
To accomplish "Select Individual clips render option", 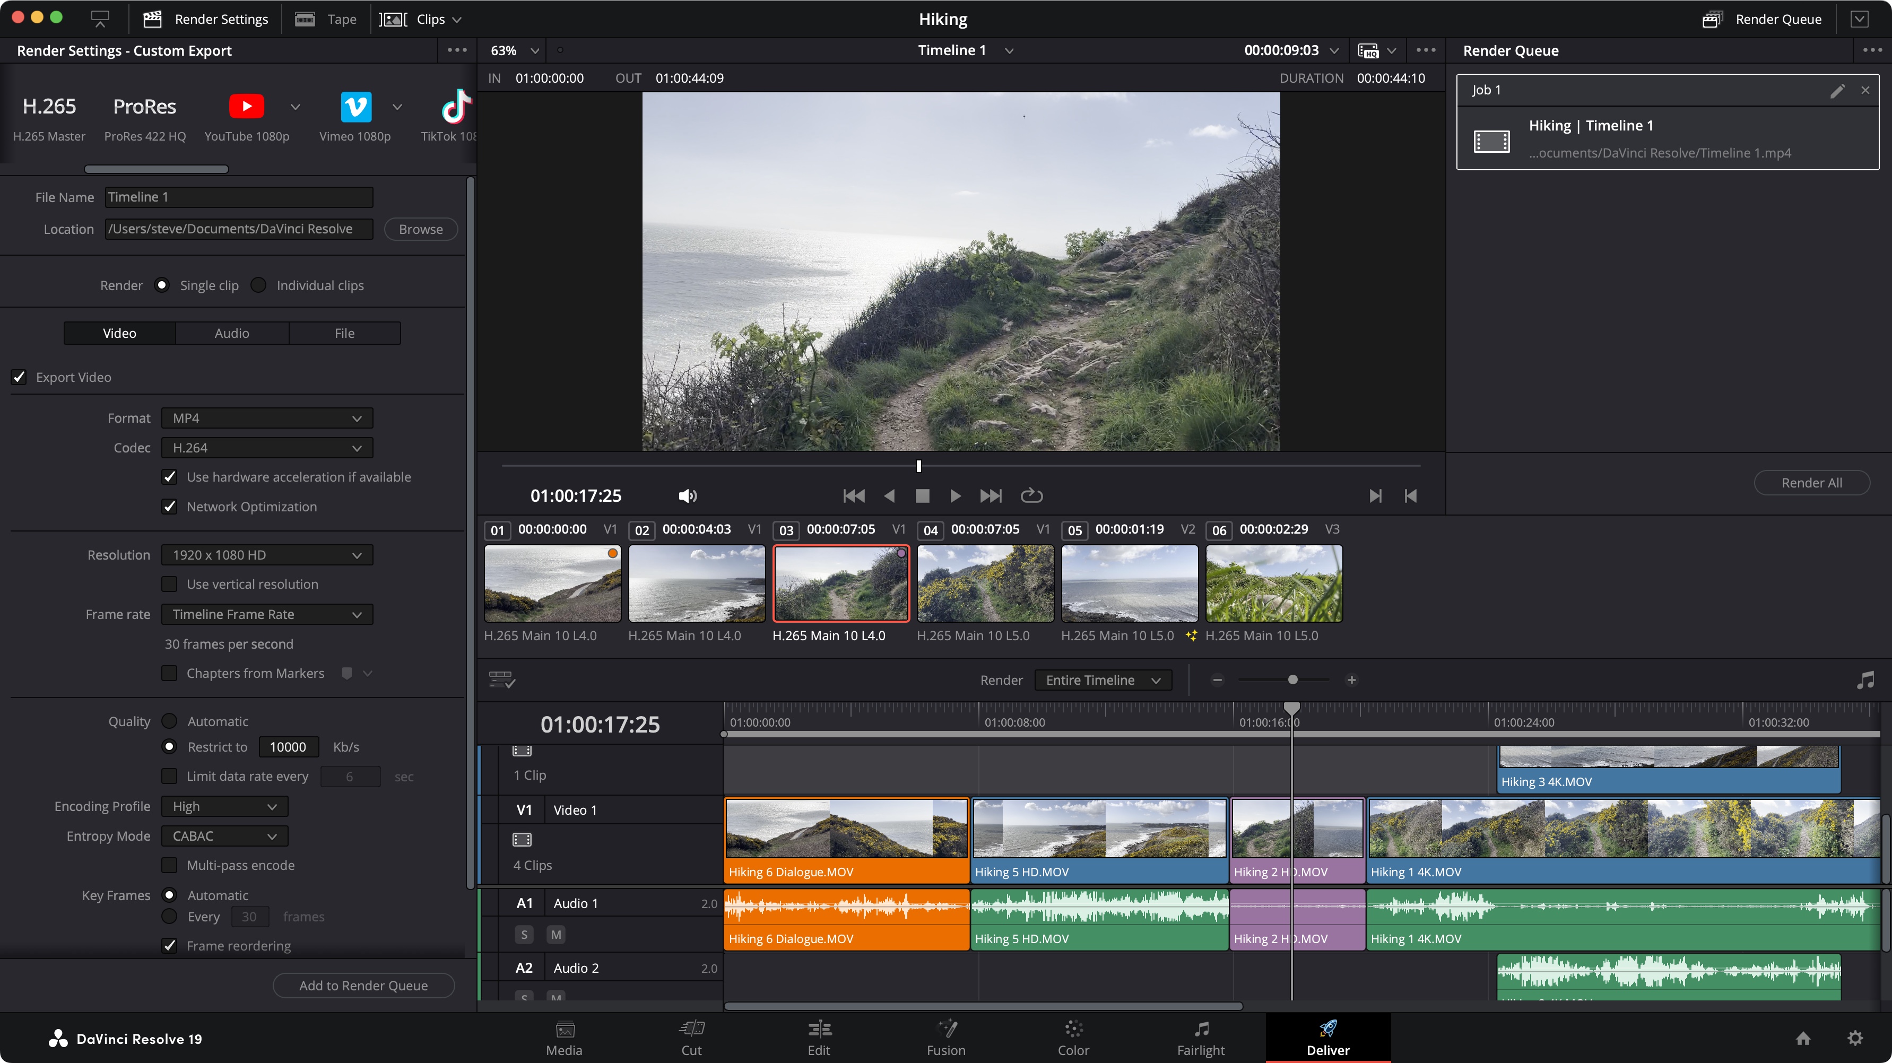I will pos(258,285).
